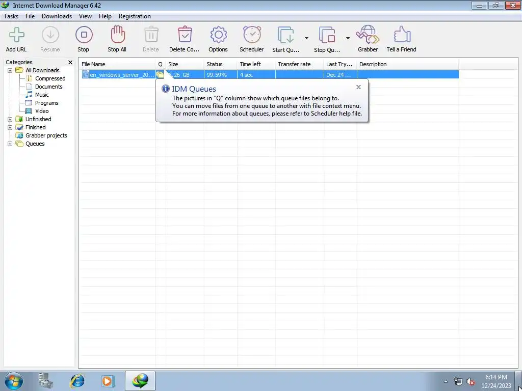Click the queue folder icon in Q column
522x391 pixels.
160,75
